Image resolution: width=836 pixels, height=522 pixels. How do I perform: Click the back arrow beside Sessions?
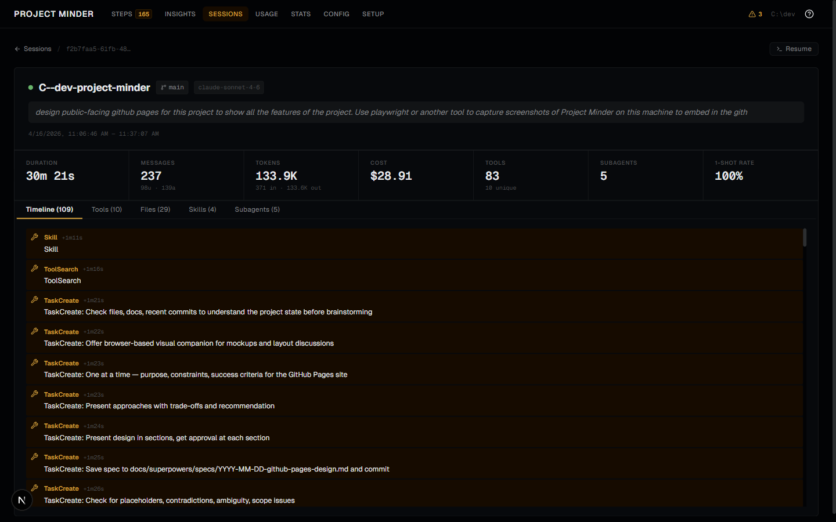(17, 49)
